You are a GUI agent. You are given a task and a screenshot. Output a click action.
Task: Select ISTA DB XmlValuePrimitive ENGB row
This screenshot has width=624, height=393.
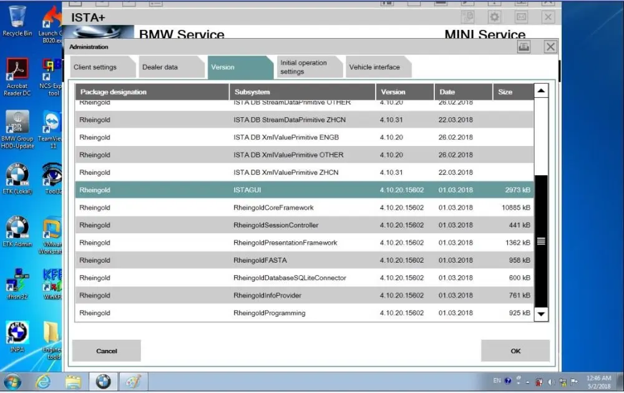(305, 137)
